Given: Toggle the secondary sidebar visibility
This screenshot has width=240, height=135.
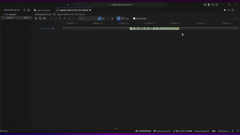Looking at the screenshot, I should (217, 5).
